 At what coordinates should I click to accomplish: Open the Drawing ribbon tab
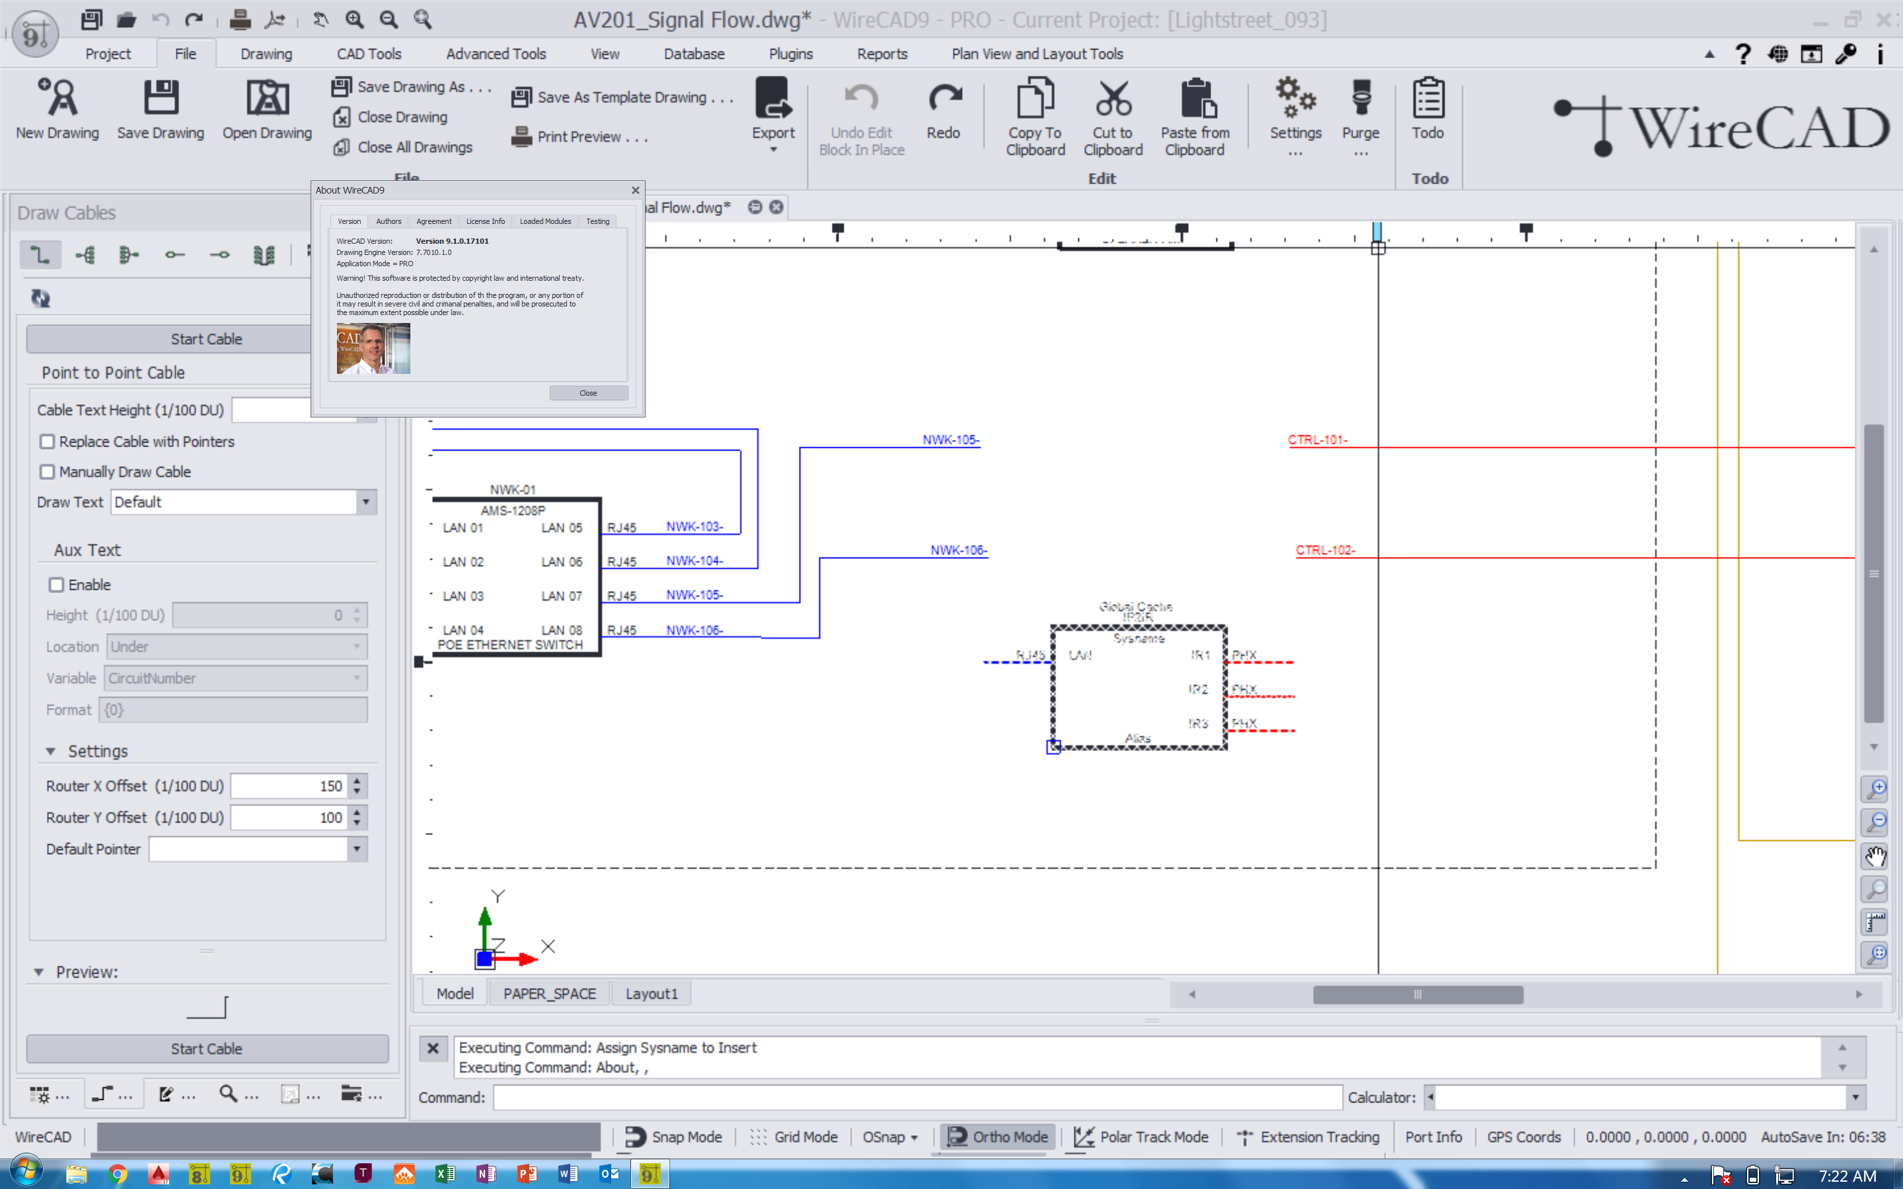click(266, 54)
